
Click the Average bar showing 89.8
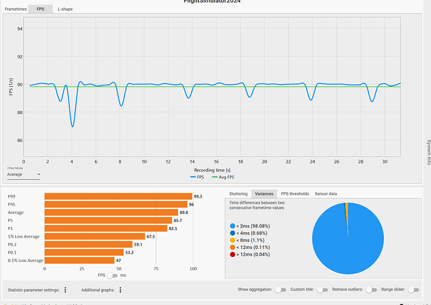tap(111, 213)
